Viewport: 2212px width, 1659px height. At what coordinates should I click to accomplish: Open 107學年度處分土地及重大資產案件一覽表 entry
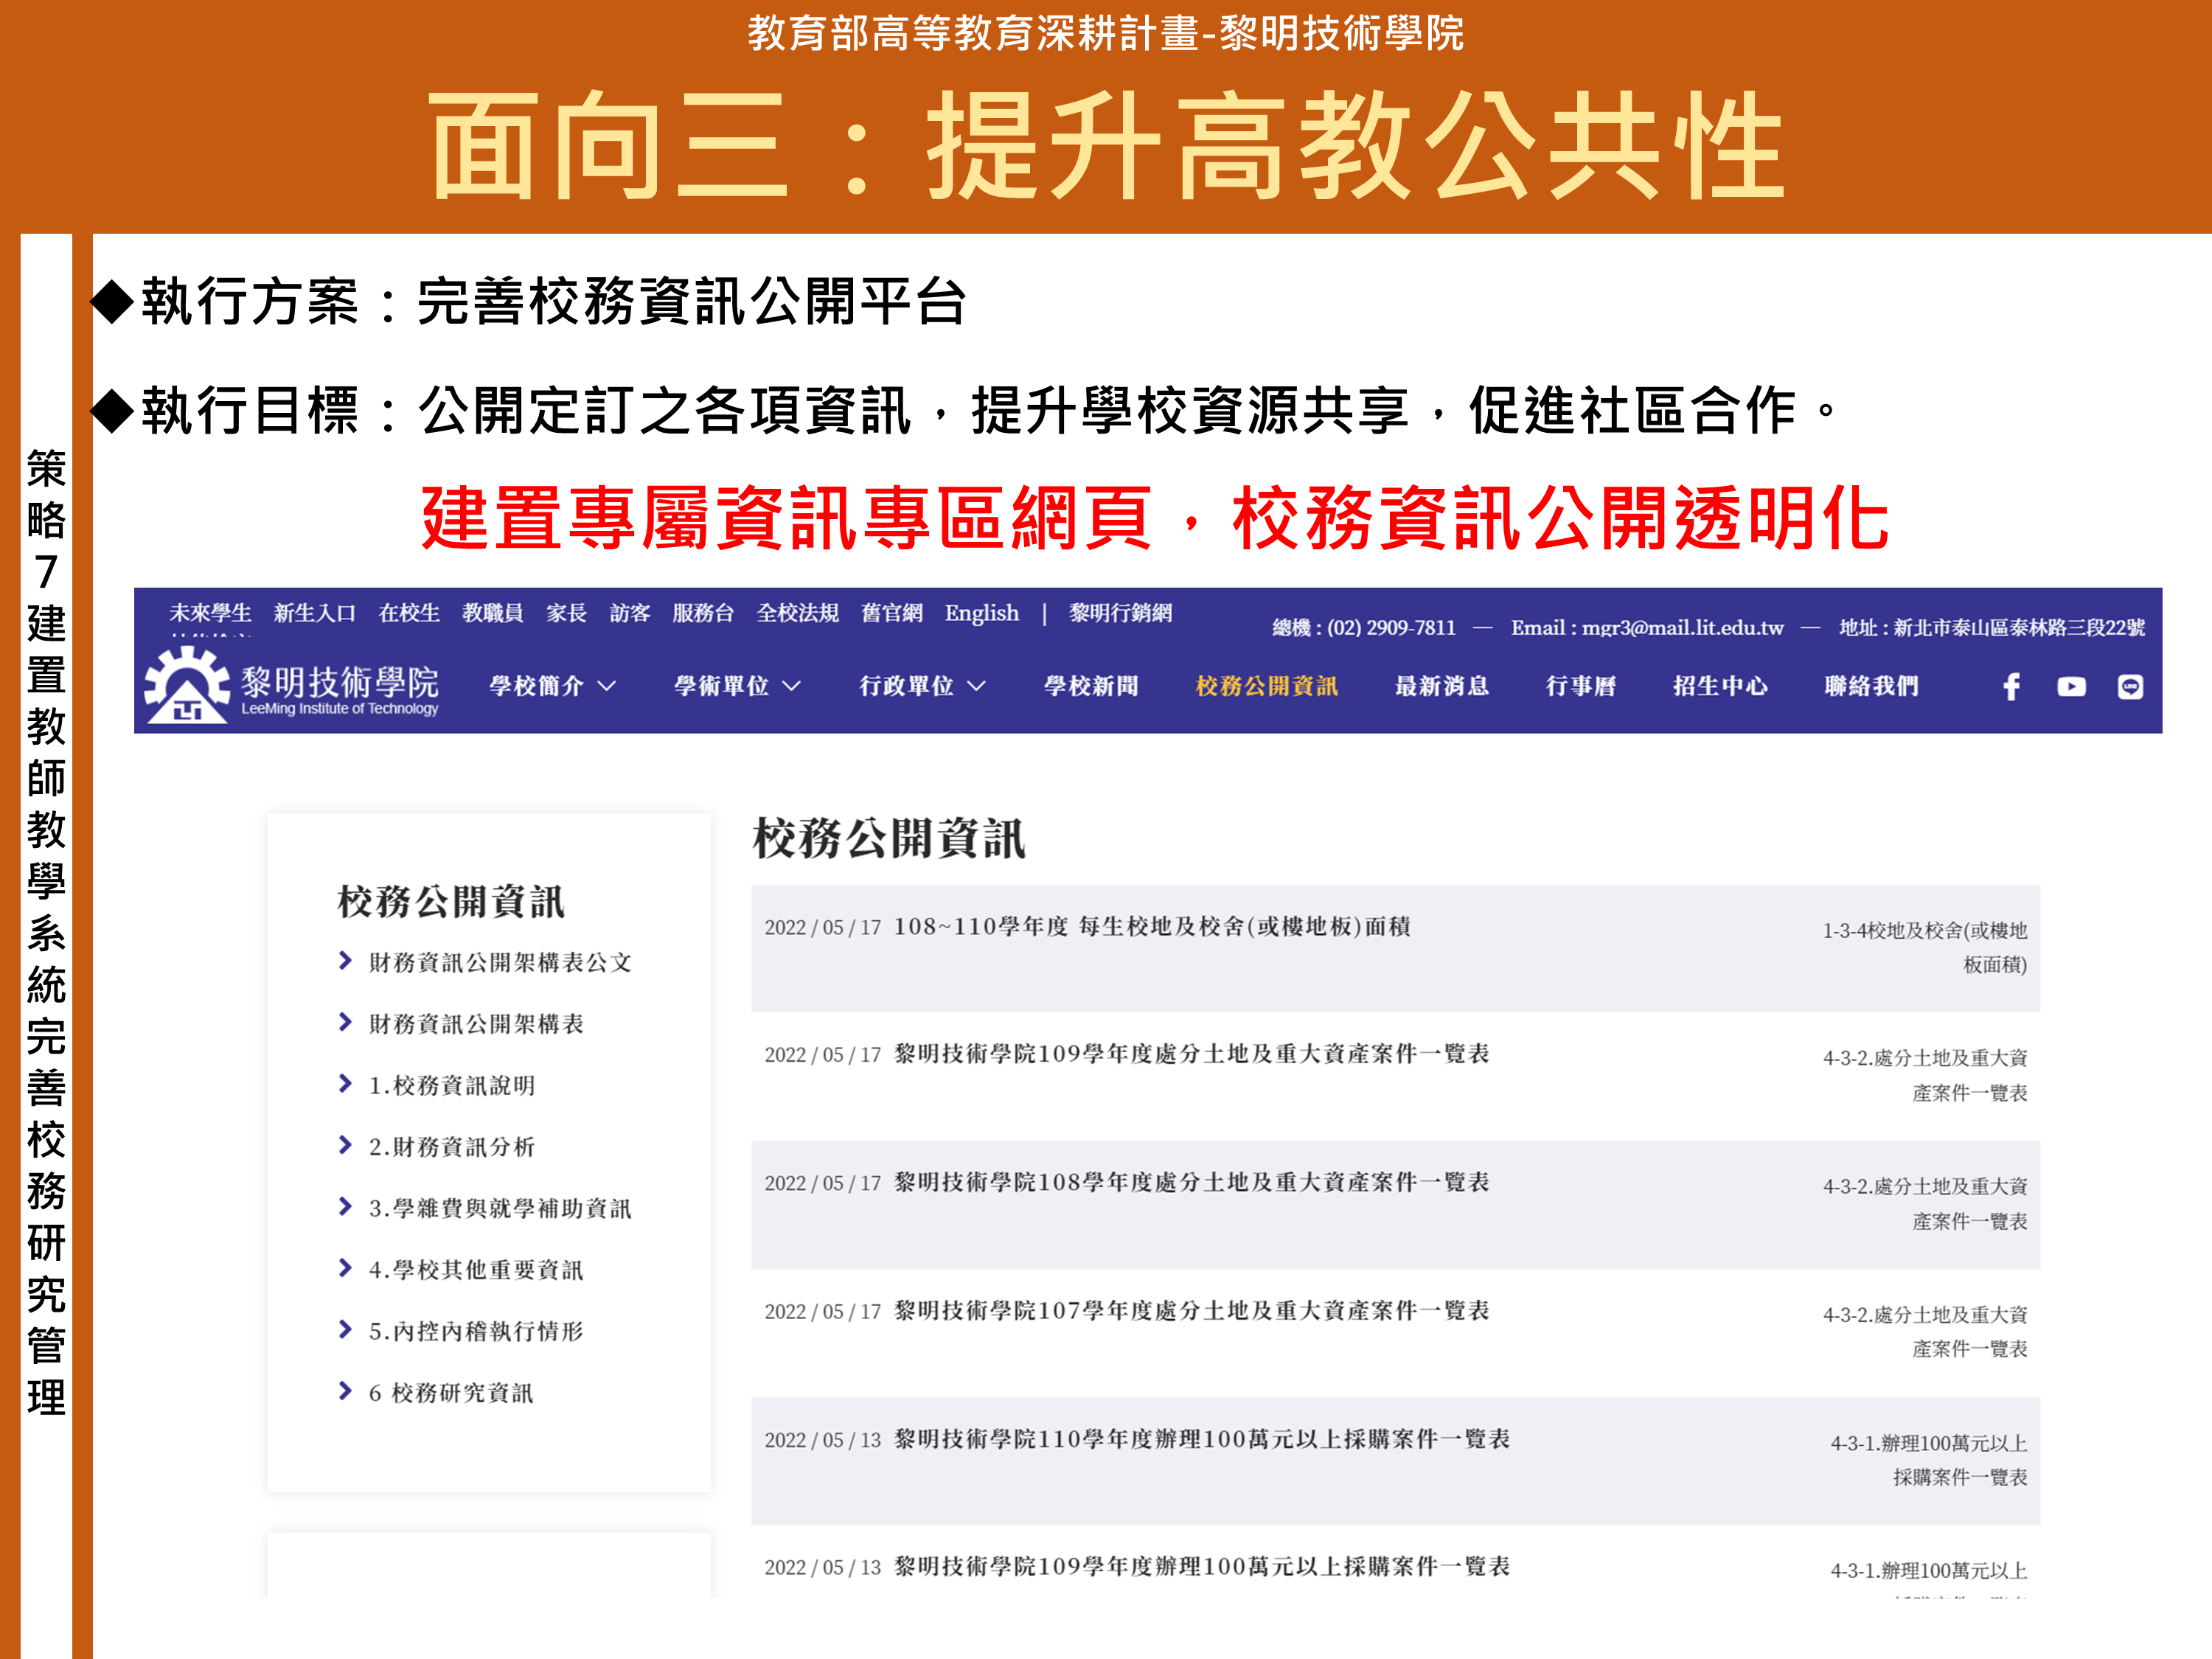click(1191, 1310)
